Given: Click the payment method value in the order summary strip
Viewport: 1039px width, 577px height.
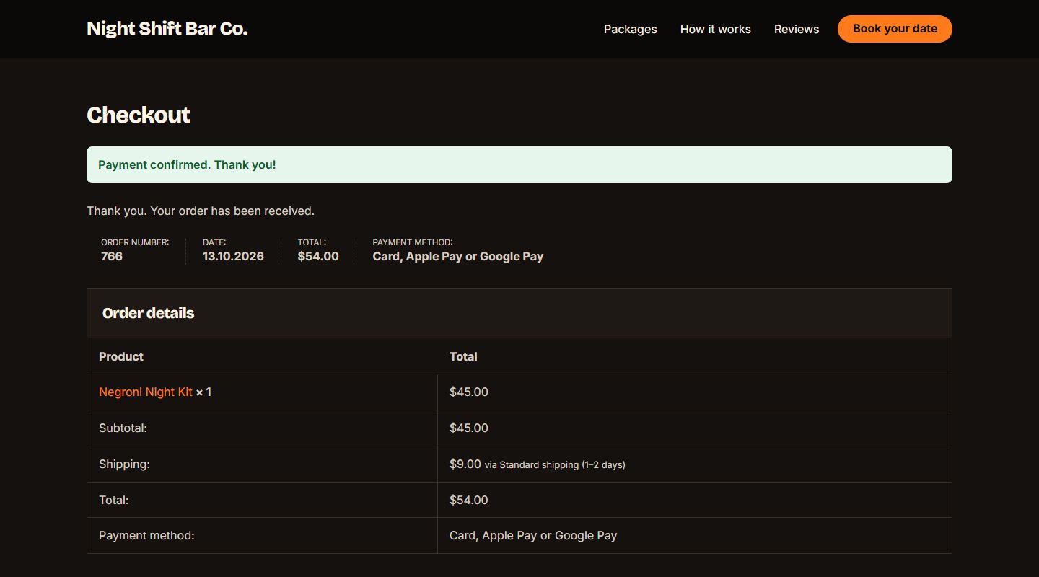Looking at the screenshot, I should pyautogui.click(x=458, y=256).
